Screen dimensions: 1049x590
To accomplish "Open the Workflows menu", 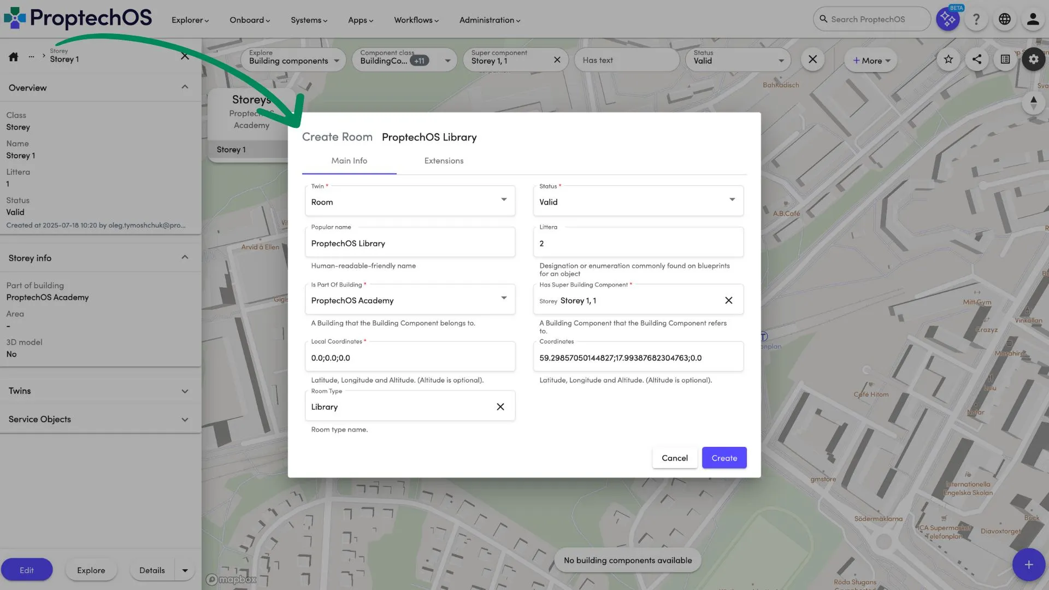I will coord(416,20).
